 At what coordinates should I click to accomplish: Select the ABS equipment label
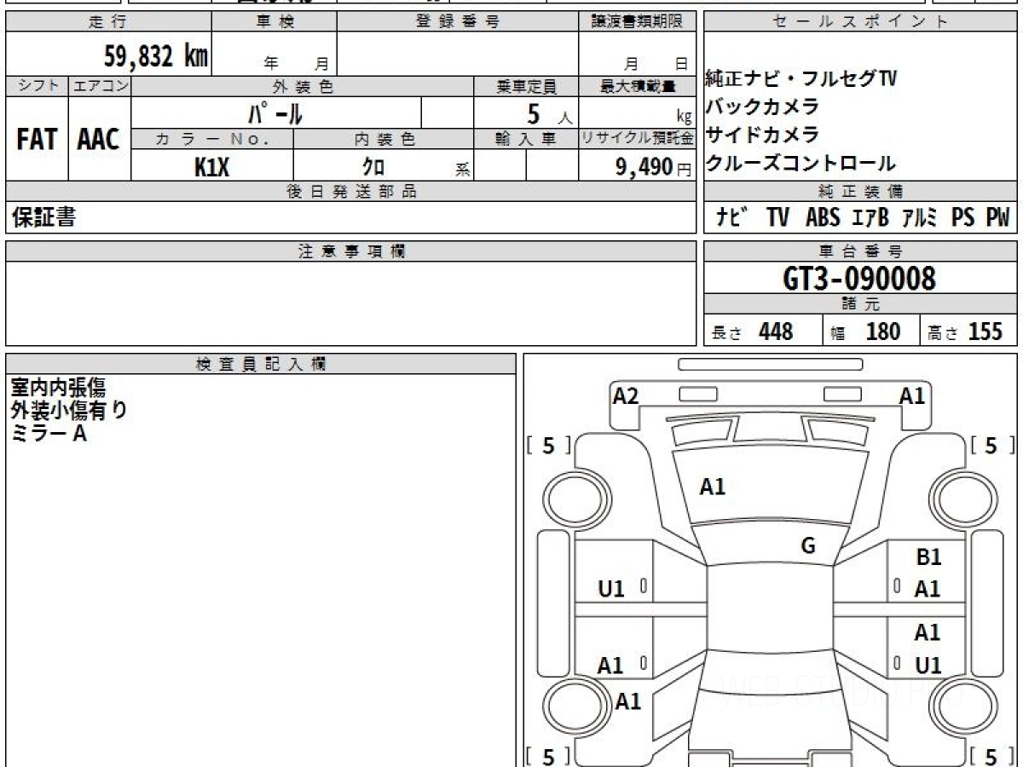(x=822, y=218)
